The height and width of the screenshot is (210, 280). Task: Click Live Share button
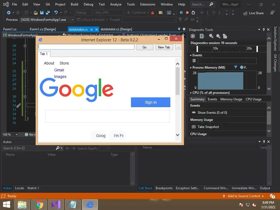[253, 13]
